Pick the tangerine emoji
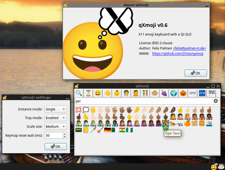Viewport: 225px width, 170px height. click(187, 124)
